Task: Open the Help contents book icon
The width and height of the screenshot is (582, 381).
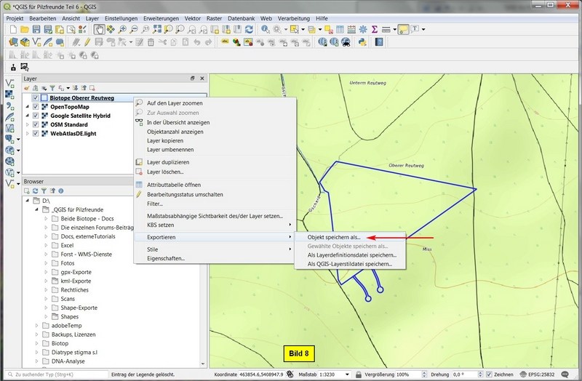Action: point(379,42)
